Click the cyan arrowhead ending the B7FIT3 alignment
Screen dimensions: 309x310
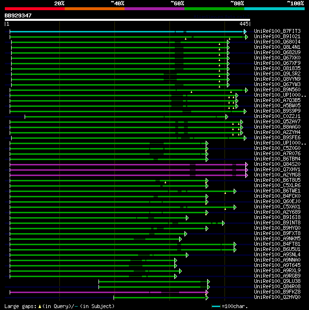point(245,31)
